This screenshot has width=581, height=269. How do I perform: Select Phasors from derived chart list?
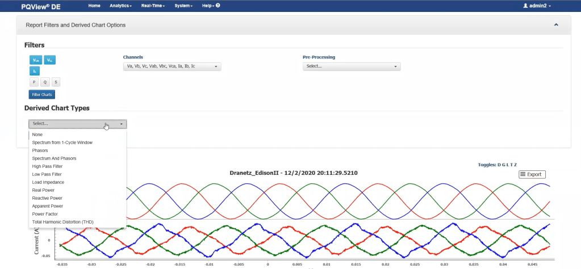pos(40,150)
